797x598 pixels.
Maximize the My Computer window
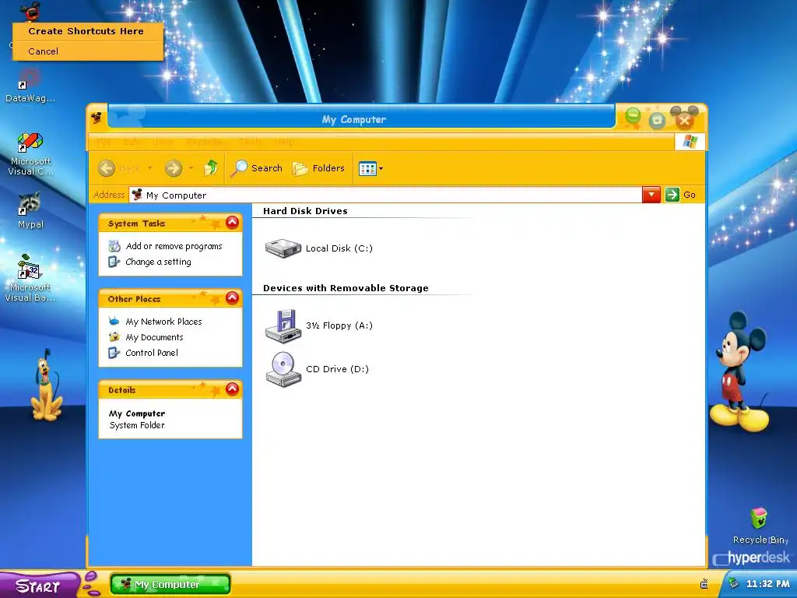click(657, 120)
